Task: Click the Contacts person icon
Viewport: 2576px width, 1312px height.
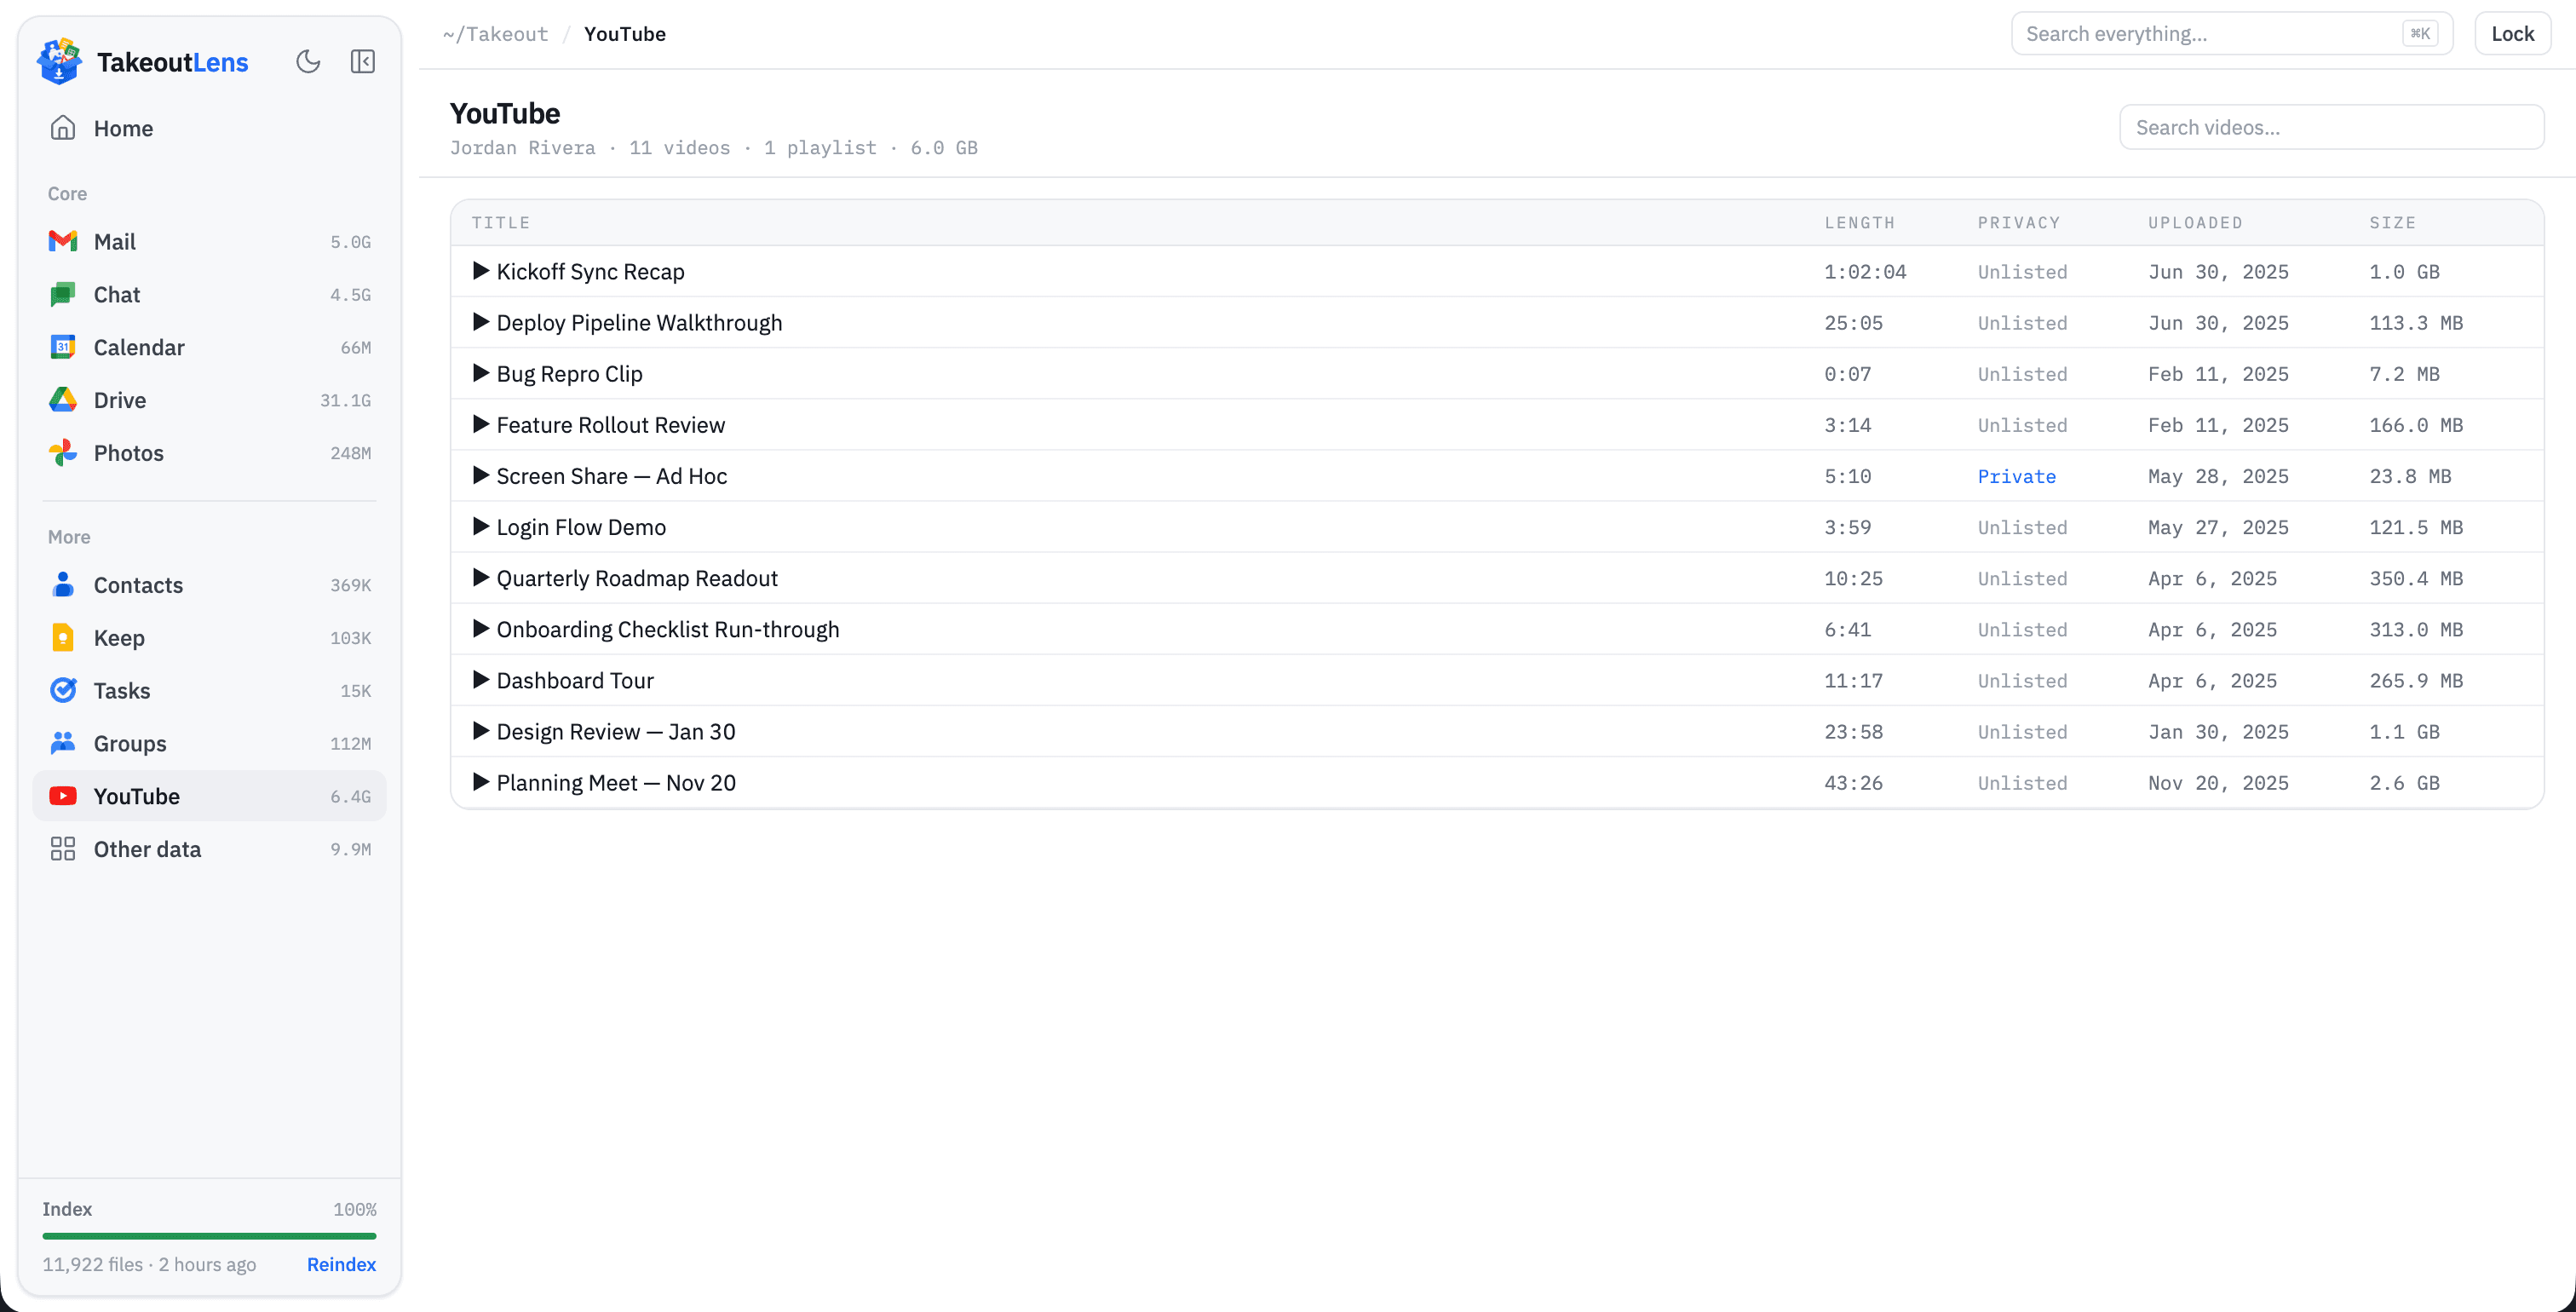Action: [x=63, y=585]
